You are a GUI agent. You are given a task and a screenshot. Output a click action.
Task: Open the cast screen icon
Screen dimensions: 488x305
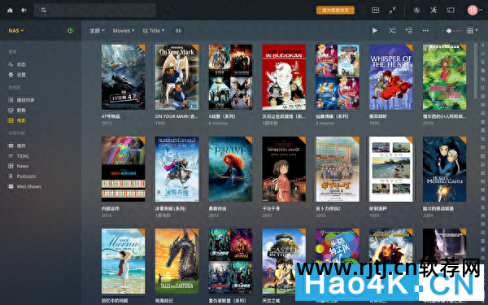pyautogui.click(x=451, y=11)
